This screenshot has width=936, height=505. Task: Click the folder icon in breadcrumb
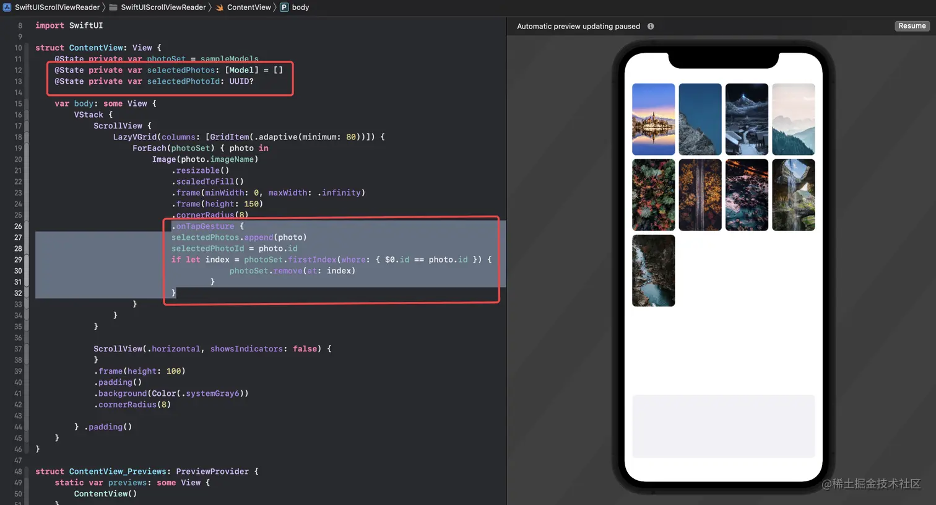[113, 7]
